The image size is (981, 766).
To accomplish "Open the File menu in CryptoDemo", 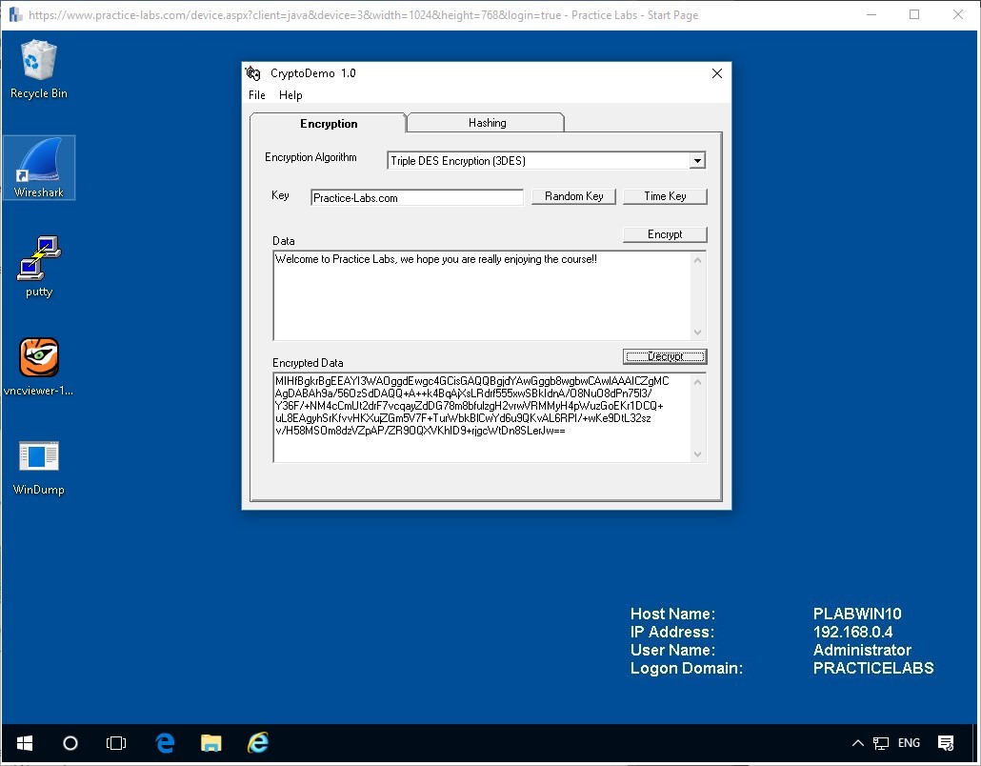I will pyautogui.click(x=256, y=94).
